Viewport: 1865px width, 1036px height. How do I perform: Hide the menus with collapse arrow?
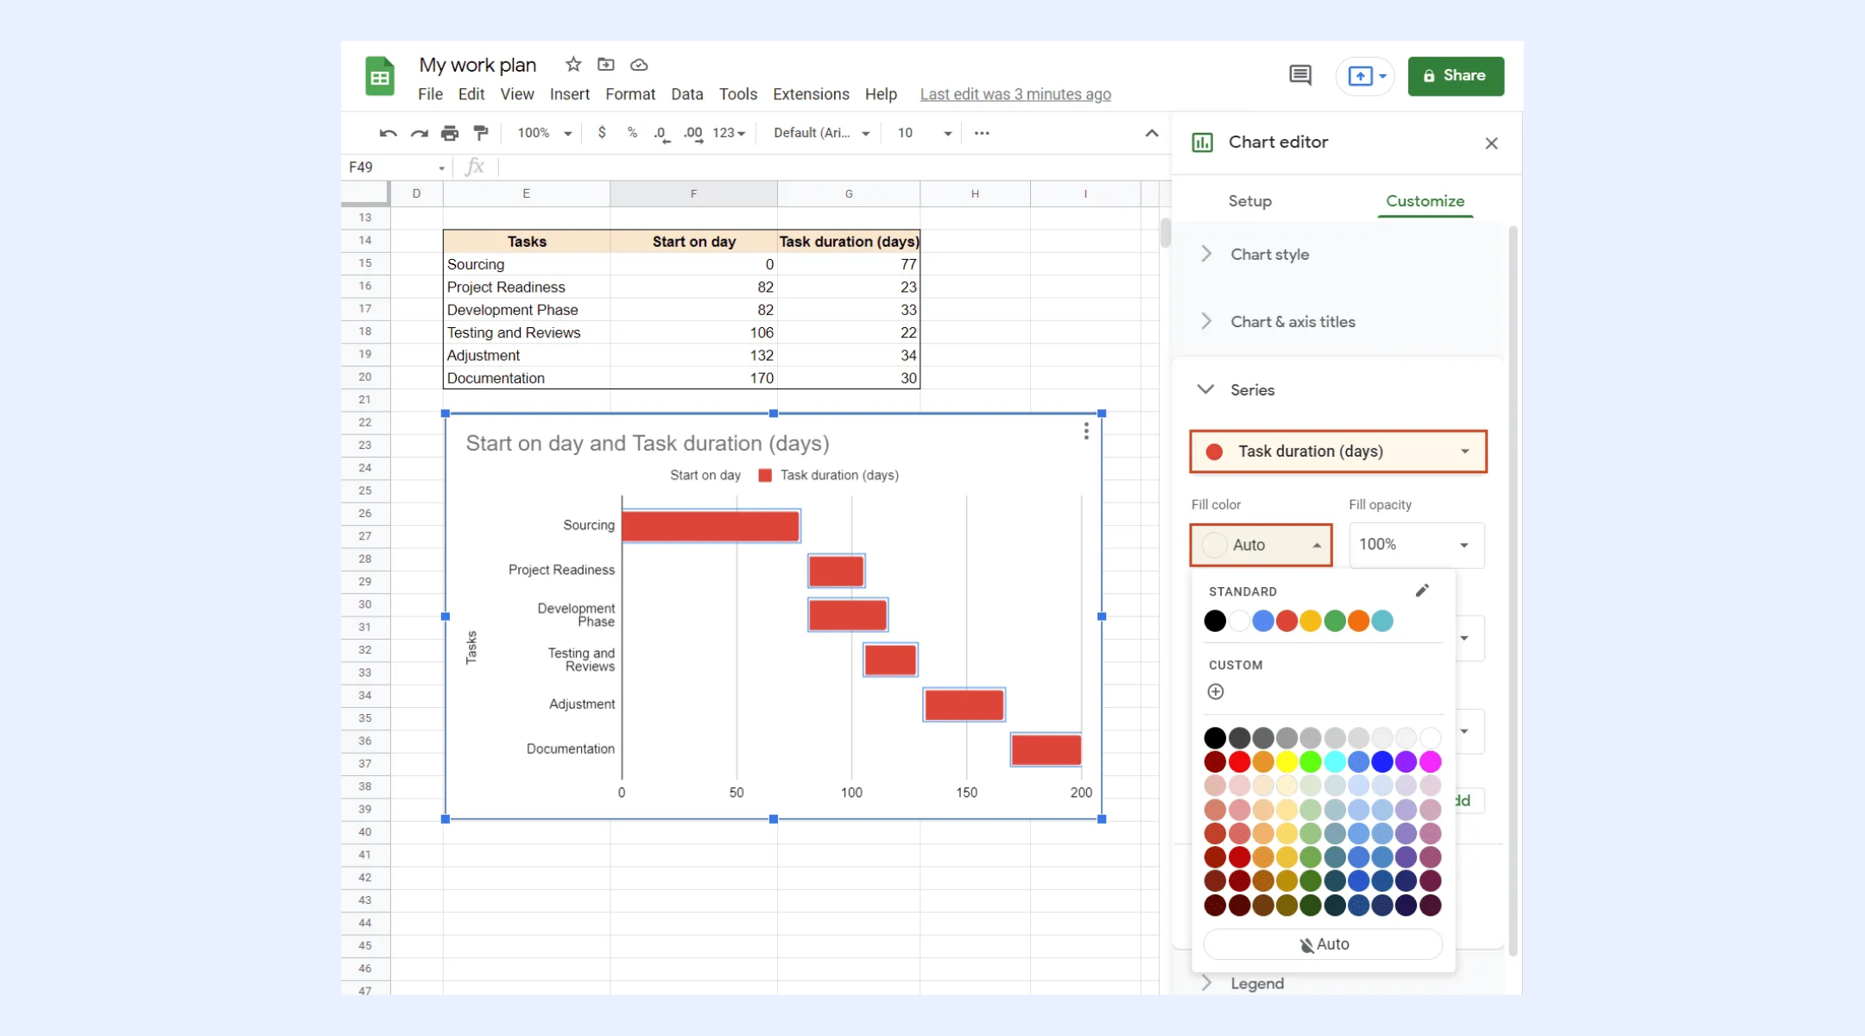coord(1151,133)
